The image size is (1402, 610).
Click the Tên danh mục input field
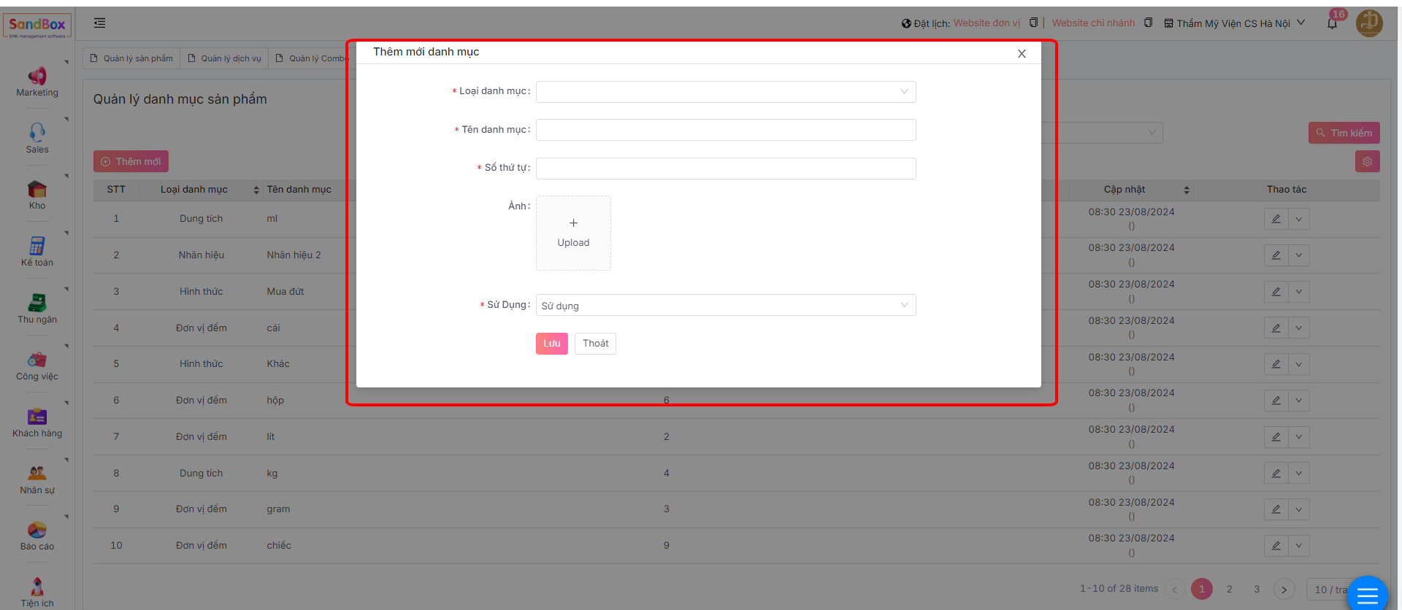tap(725, 130)
